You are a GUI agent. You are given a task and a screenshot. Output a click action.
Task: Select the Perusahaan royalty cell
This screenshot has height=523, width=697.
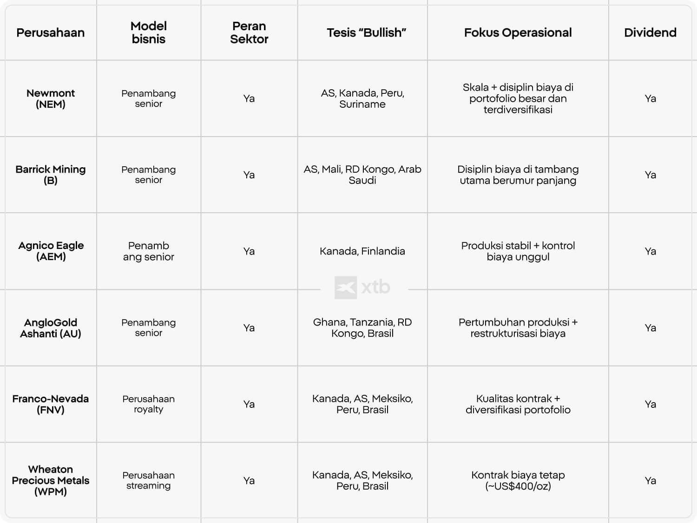click(149, 404)
